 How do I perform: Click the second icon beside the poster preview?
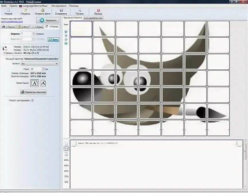click(66, 36)
